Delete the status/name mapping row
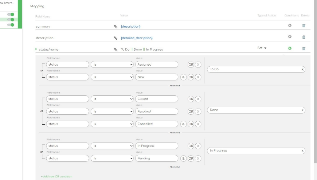317x180 pixels. pos(304,48)
